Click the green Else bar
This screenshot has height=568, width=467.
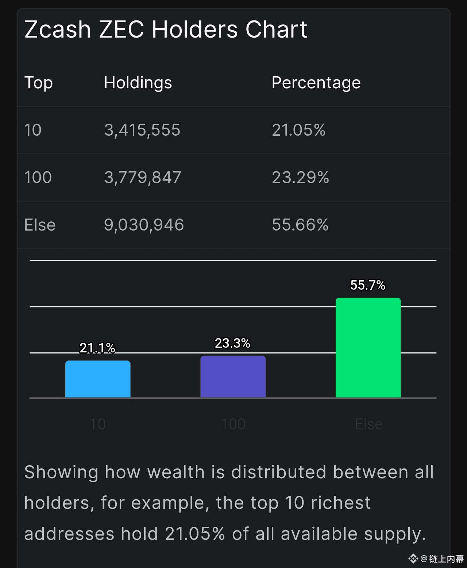[368, 348]
